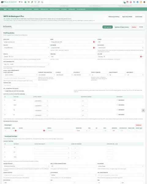This screenshot has width=147, height=184.
Task: Check Ignorieren for the Liter VPE row
Action: pyautogui.click(x=117, y=100)
